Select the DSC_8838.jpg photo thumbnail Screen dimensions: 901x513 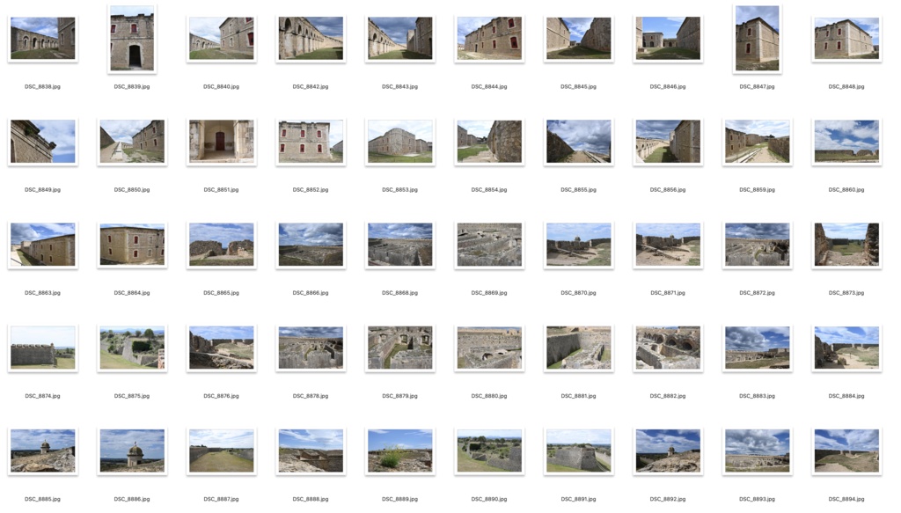coord(42,39)
